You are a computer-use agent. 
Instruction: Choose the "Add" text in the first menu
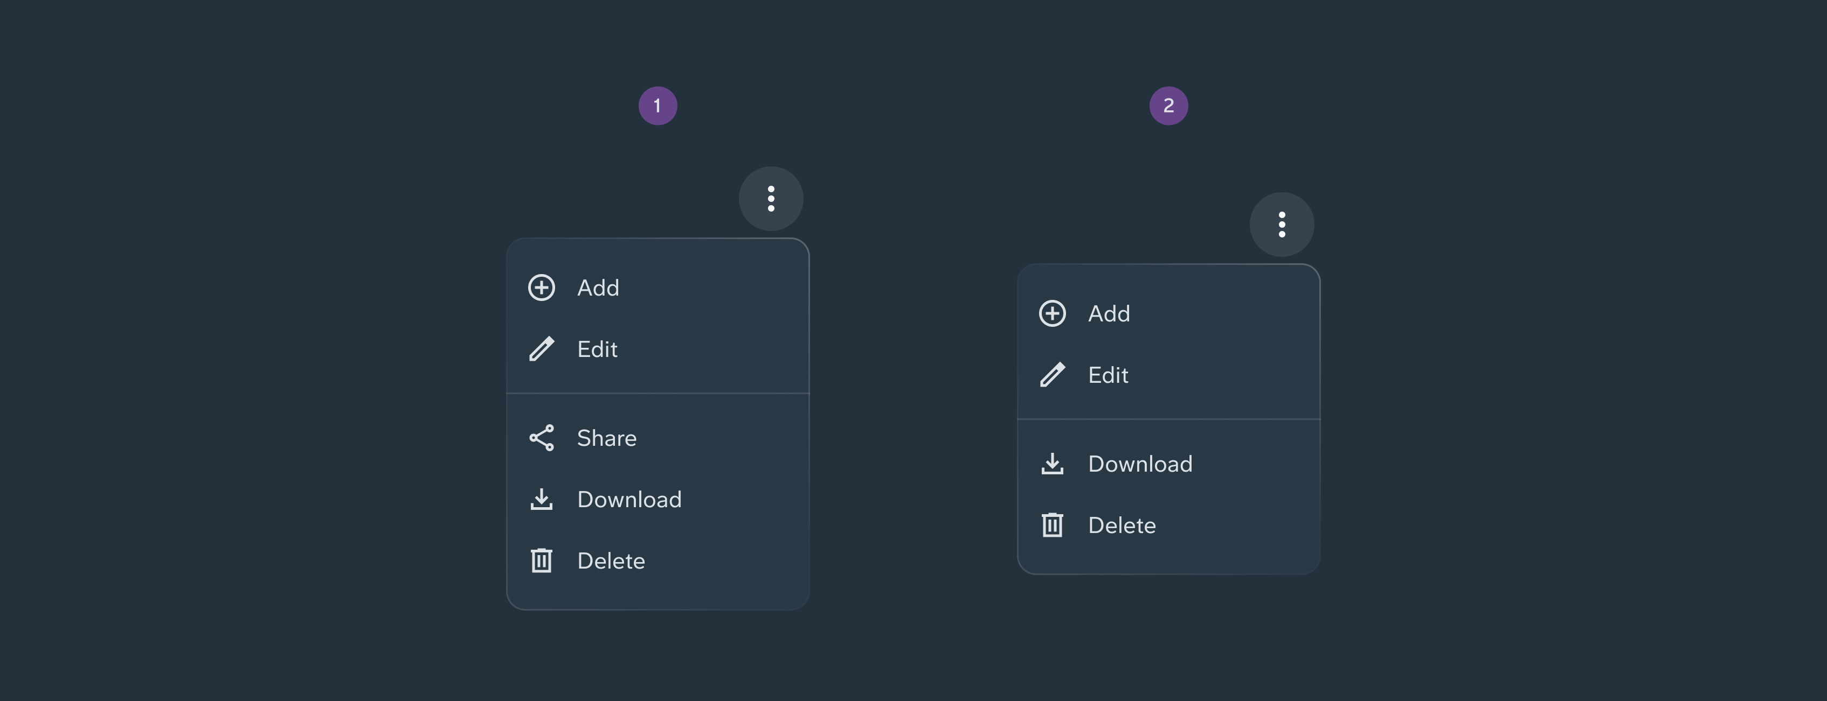(x=598, y=288)
